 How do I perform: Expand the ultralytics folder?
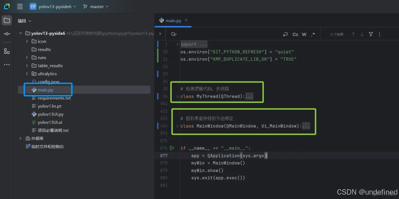[x=27, y=74]
